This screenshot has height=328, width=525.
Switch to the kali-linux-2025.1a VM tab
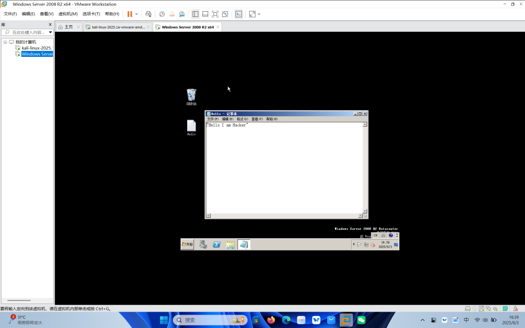118,27
